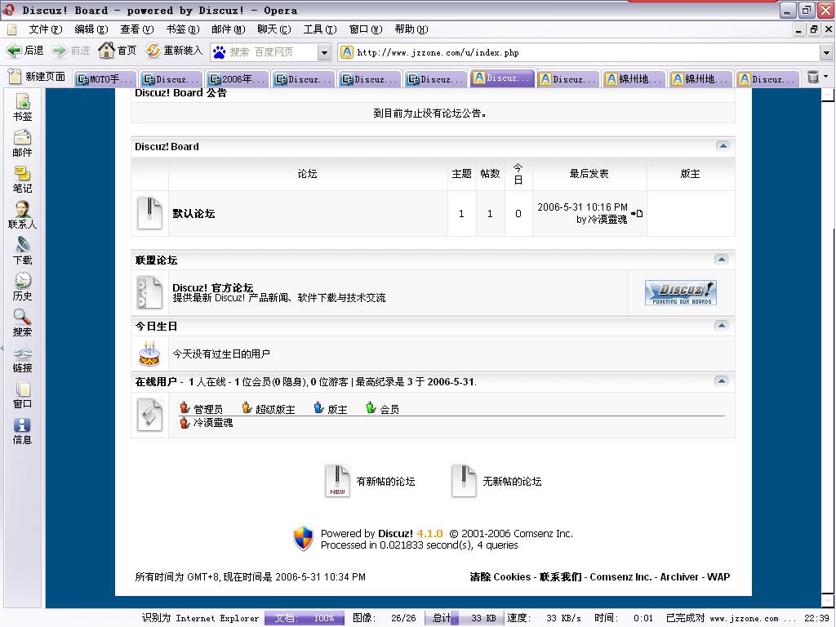Screen dimensions: 836x627
Task: Click the last poster name by 冷漠靈魂
Action: [607, 219]
